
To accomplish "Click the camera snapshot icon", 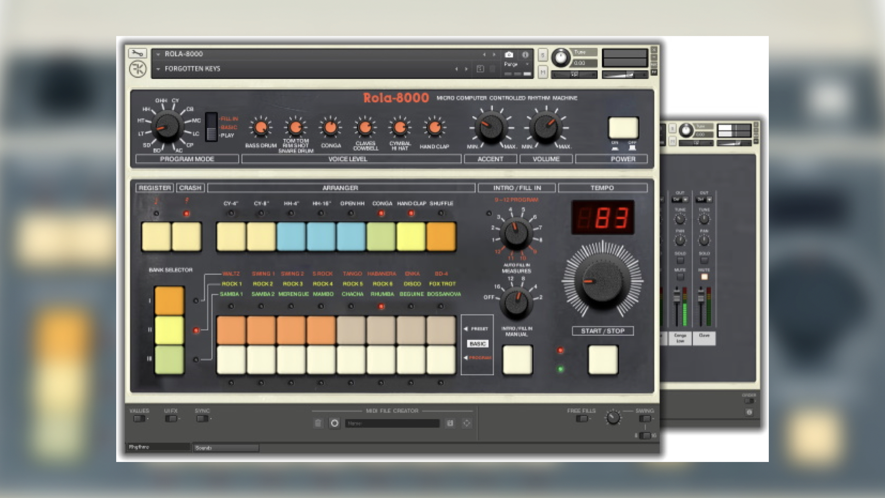I will (509, 54).
